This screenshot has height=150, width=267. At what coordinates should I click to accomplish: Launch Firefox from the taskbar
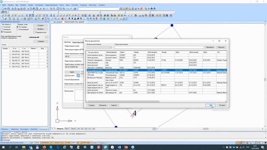point(44,147)
